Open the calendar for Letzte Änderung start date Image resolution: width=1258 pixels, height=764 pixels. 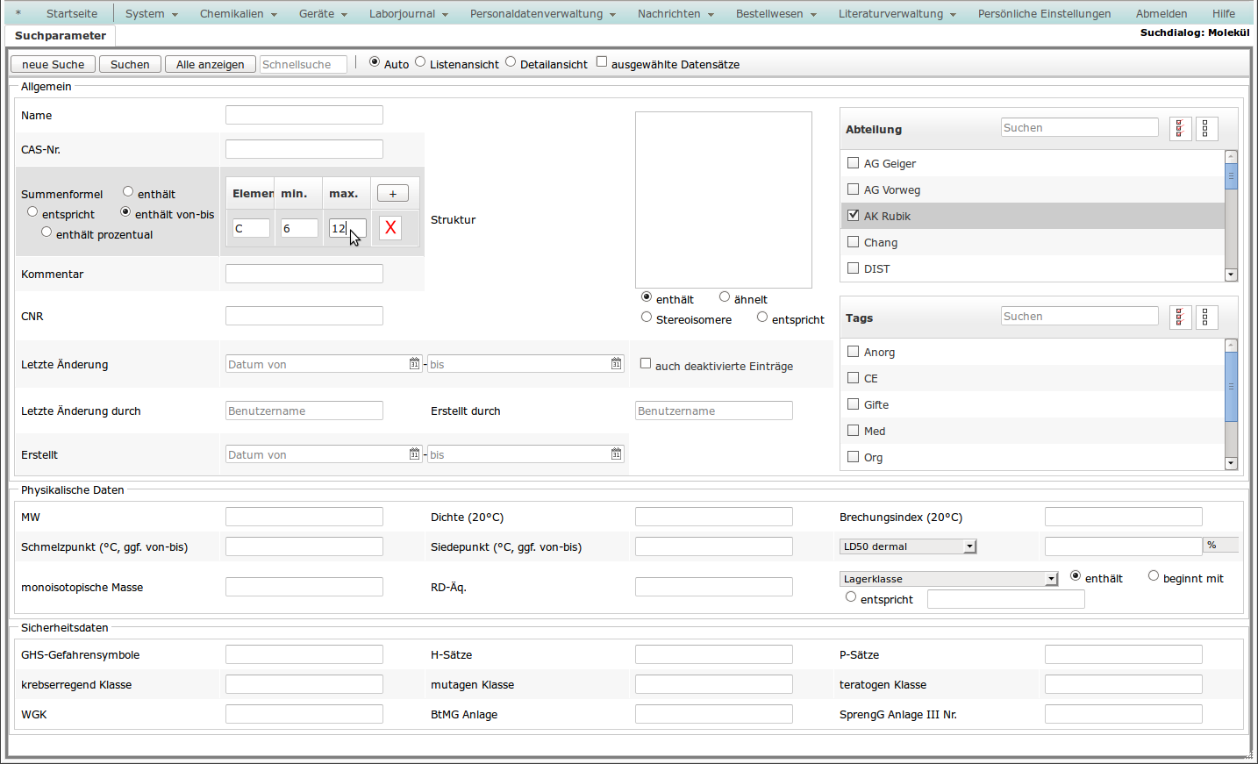414,364
